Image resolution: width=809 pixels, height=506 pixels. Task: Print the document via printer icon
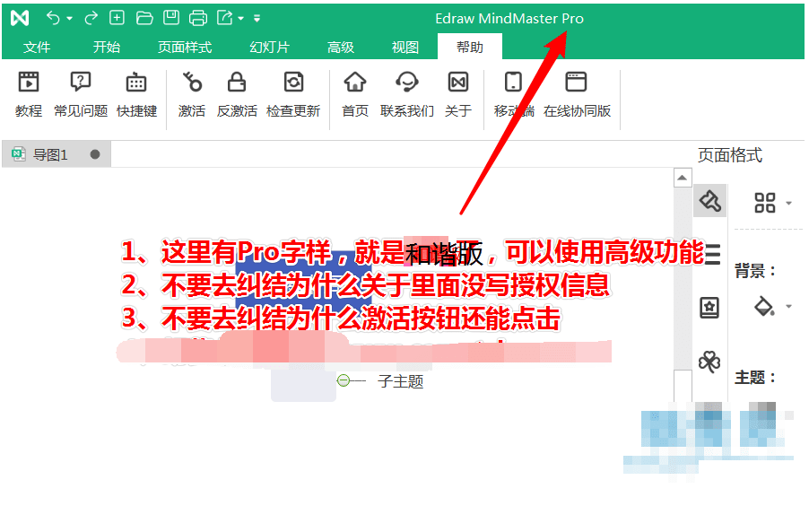click(x=198, y=18)
